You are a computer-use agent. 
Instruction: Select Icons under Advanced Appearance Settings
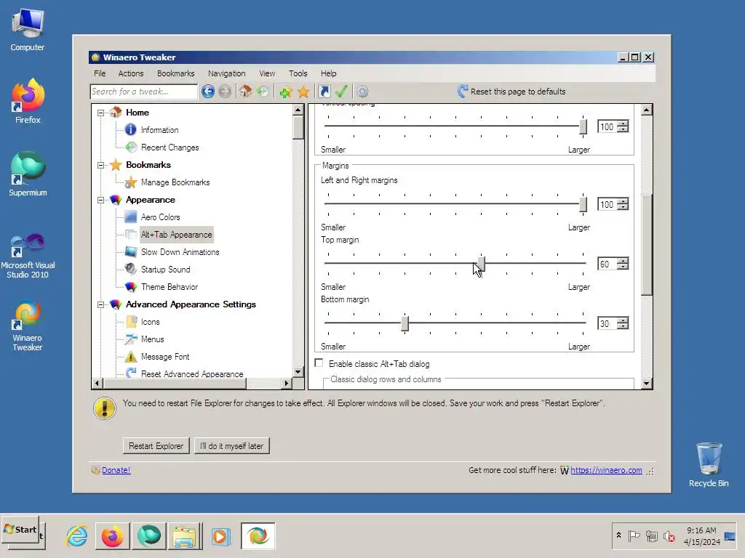tap(150, 322)
